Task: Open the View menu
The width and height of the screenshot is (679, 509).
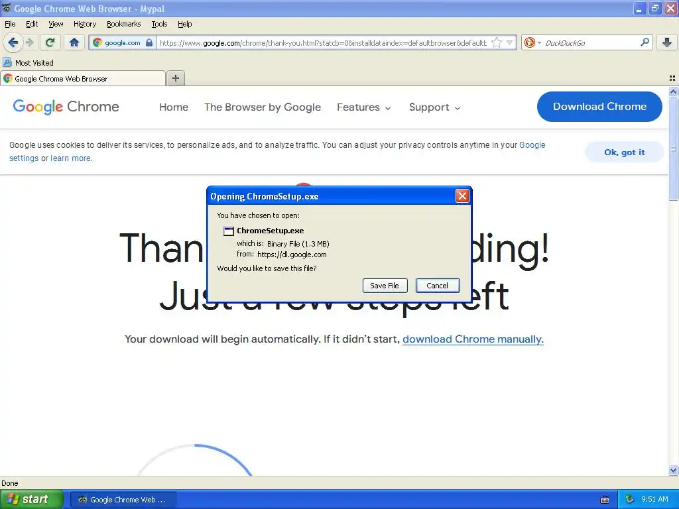Action: (56, 24)
